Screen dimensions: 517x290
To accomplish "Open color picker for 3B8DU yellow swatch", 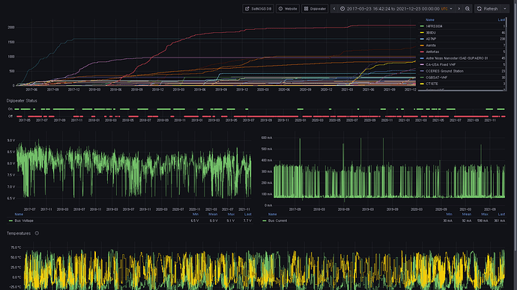I will 422,33.
